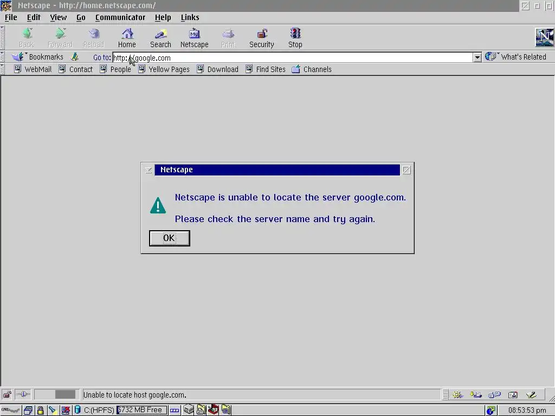The height and width of the screenshot is (416, 555).
Task: Collapse the navigation toolbar grip handle
Action: tap(3, 37)
